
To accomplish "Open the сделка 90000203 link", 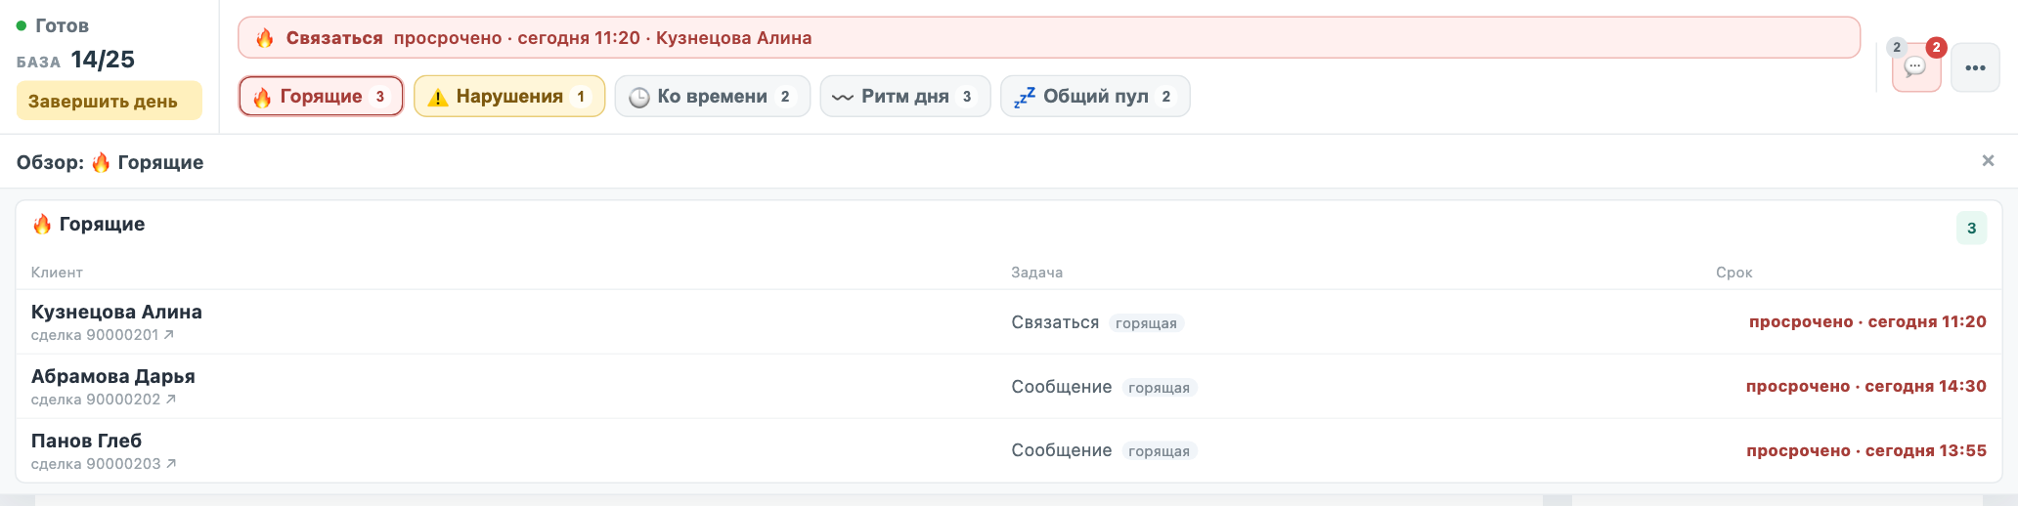I will (104, 464).
